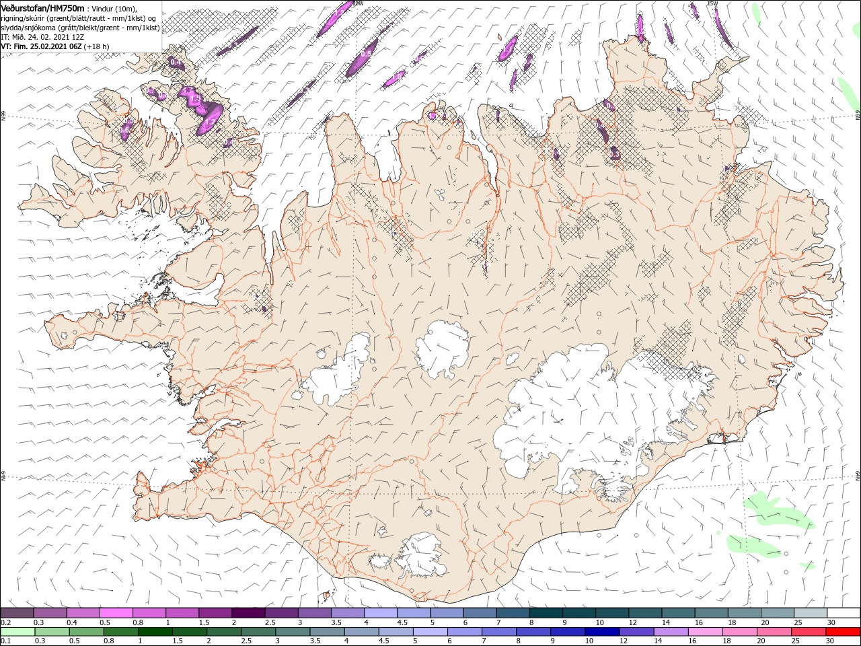Screen dimensions: 861x646
Task: Click the 0.2 swatch in the upper scale
Action: coord(17,612)
